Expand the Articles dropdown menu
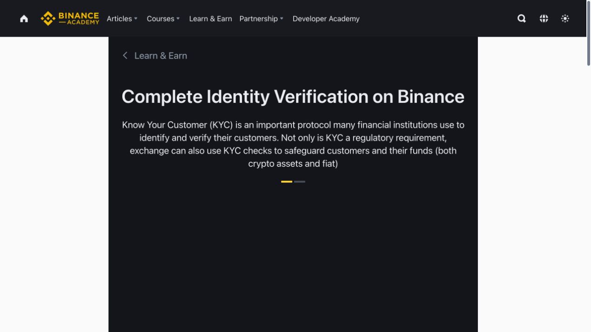 click(x=122, y=19)
